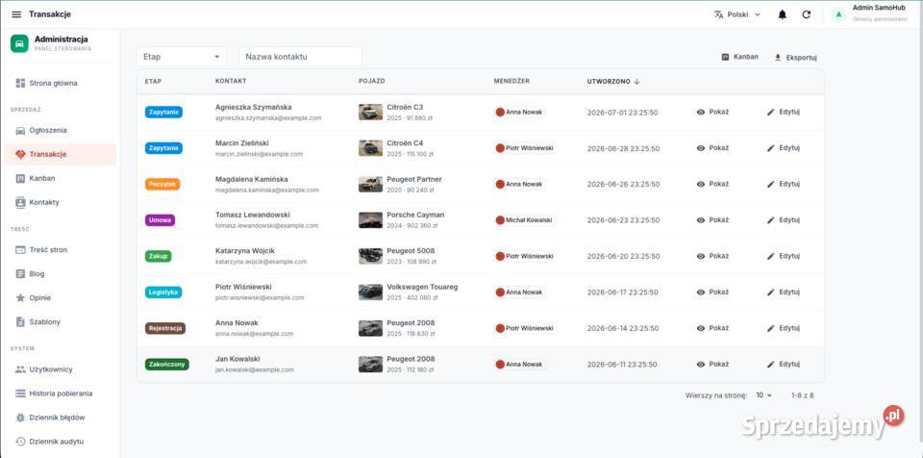Click the Blog sidebar icon
The image size is (923, 458).
(x=20, y=273)
